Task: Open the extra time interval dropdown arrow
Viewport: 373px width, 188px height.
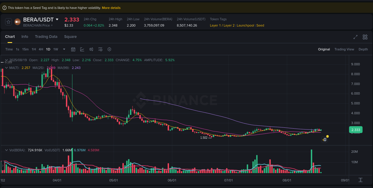Action: coord(64,49)
